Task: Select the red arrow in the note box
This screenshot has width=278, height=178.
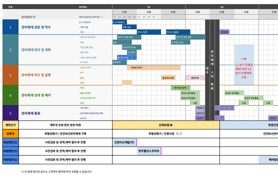Action: click(244, 59)
